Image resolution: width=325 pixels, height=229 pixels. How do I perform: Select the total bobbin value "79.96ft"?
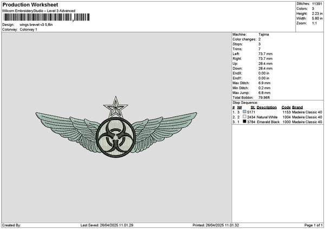[x=264, y=98]
